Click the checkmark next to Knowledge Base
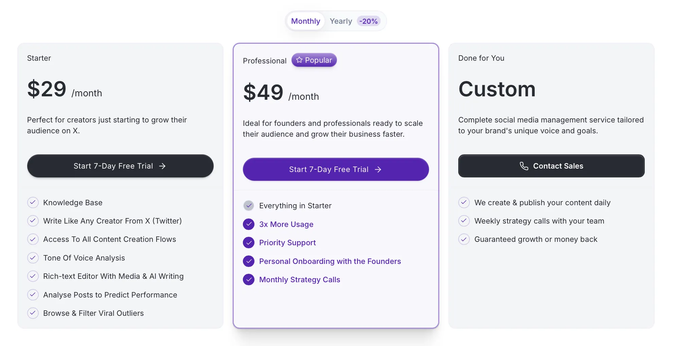 tap(33, 203)
